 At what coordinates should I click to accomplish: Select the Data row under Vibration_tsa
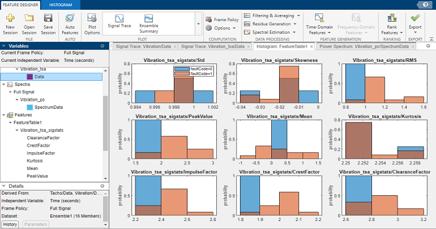pyautogui.click(x=51, y=77)
